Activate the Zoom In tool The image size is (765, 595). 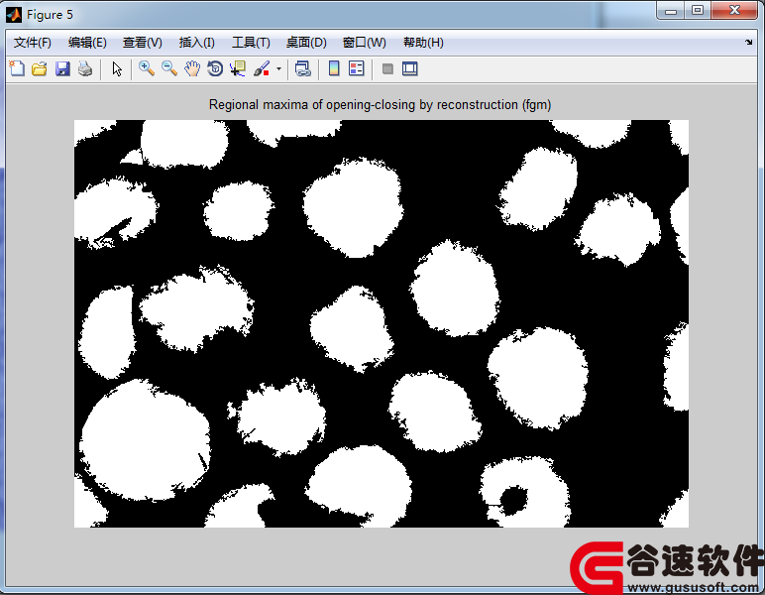pyautogui.click(x=147, y=68)
